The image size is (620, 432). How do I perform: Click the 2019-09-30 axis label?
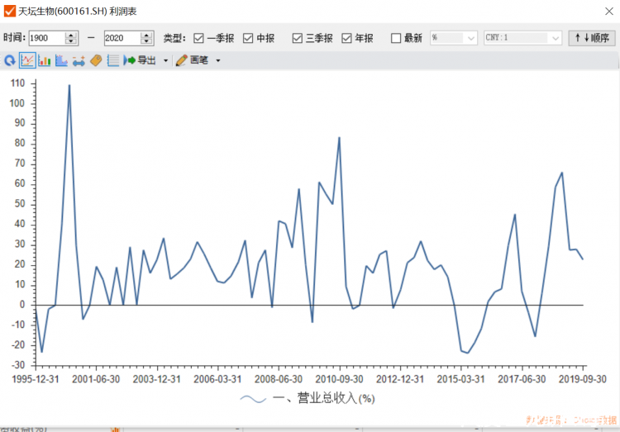tap(583, 379)
